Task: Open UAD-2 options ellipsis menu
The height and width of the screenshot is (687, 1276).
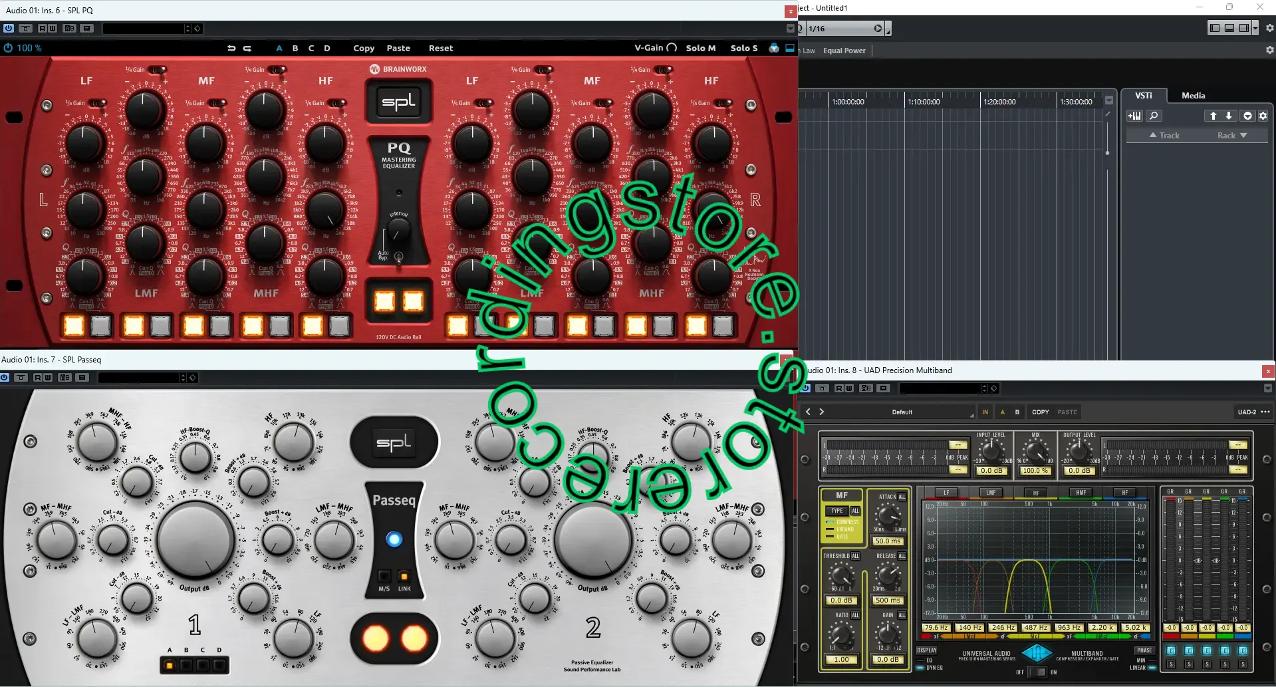Action: (x=1265, y=412)
